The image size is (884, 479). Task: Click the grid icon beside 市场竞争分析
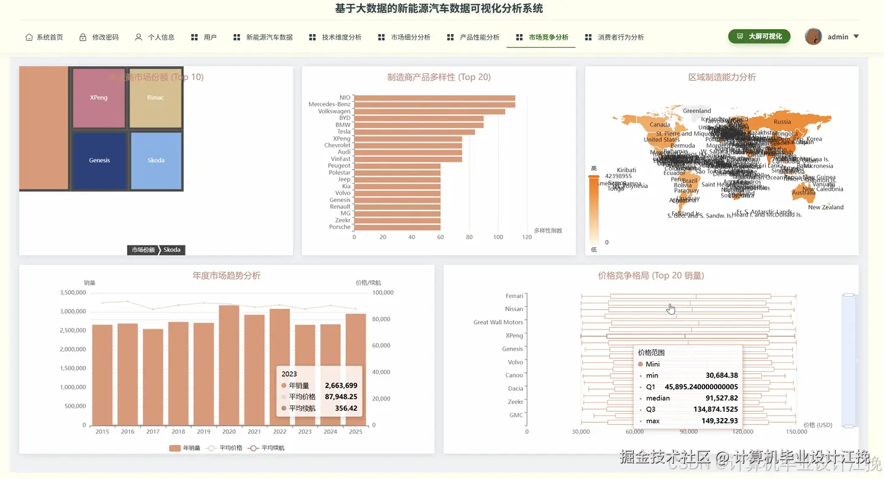click(520, 37)
